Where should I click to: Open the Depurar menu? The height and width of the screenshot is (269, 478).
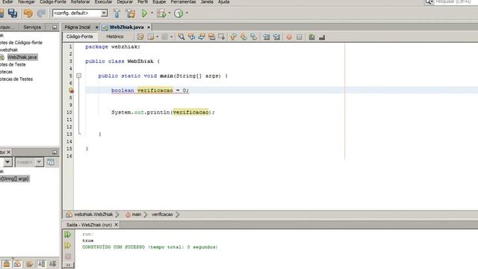pos(125,1)
